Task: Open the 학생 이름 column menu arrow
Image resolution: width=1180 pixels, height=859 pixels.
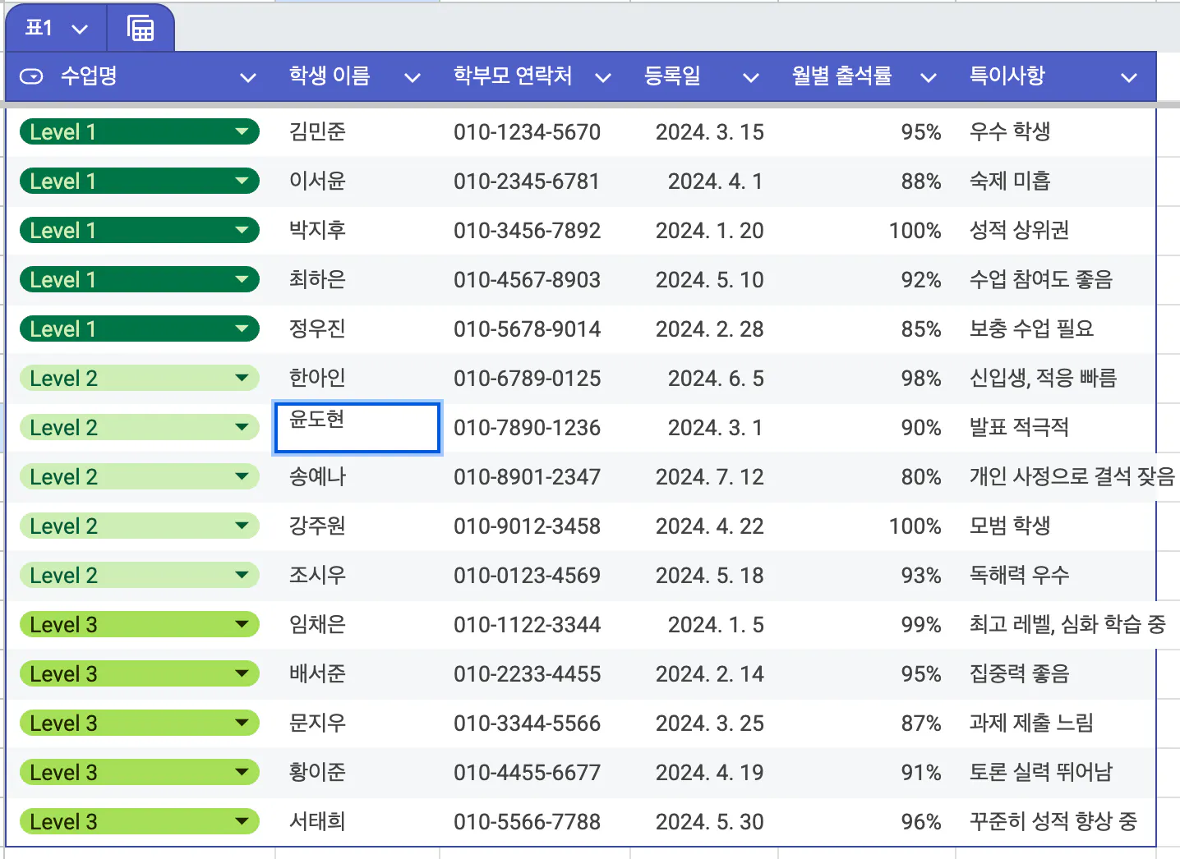Action: [x=413, y=77]
